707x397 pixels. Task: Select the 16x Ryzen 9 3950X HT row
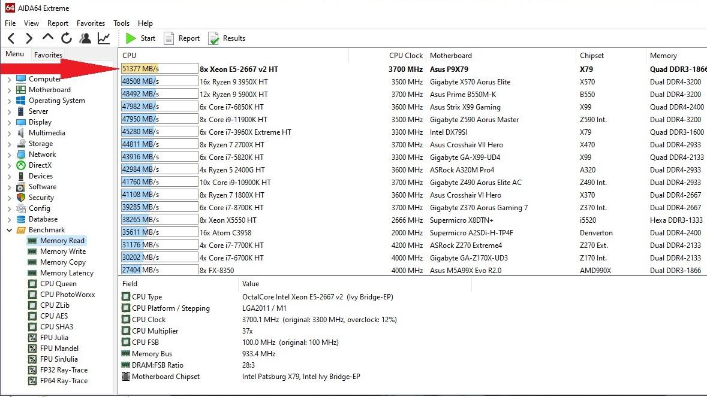[413, 82]
